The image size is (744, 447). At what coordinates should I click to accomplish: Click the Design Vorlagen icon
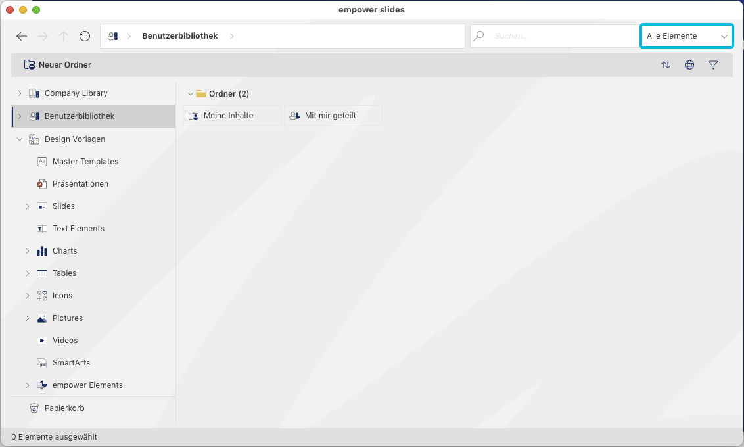click(34, 139)
